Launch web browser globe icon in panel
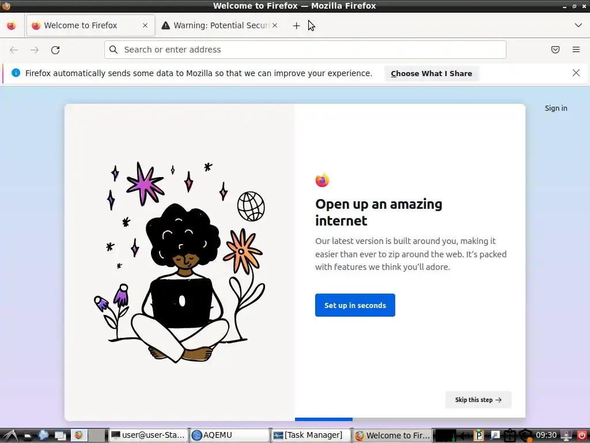This screenshot has height=443, width=590. pos(44,436)
